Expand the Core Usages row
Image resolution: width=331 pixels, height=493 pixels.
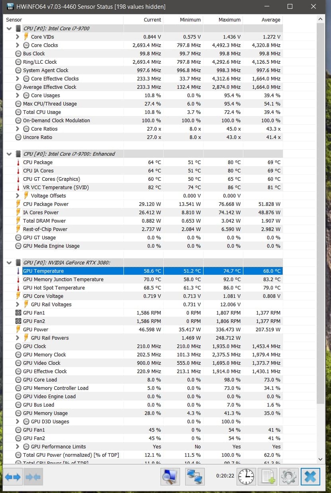click(x=18, y=95)
